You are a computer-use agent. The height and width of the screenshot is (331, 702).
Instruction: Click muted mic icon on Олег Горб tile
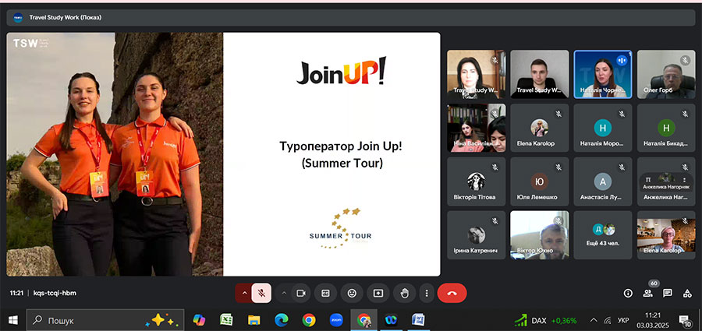tap(685, 61)
